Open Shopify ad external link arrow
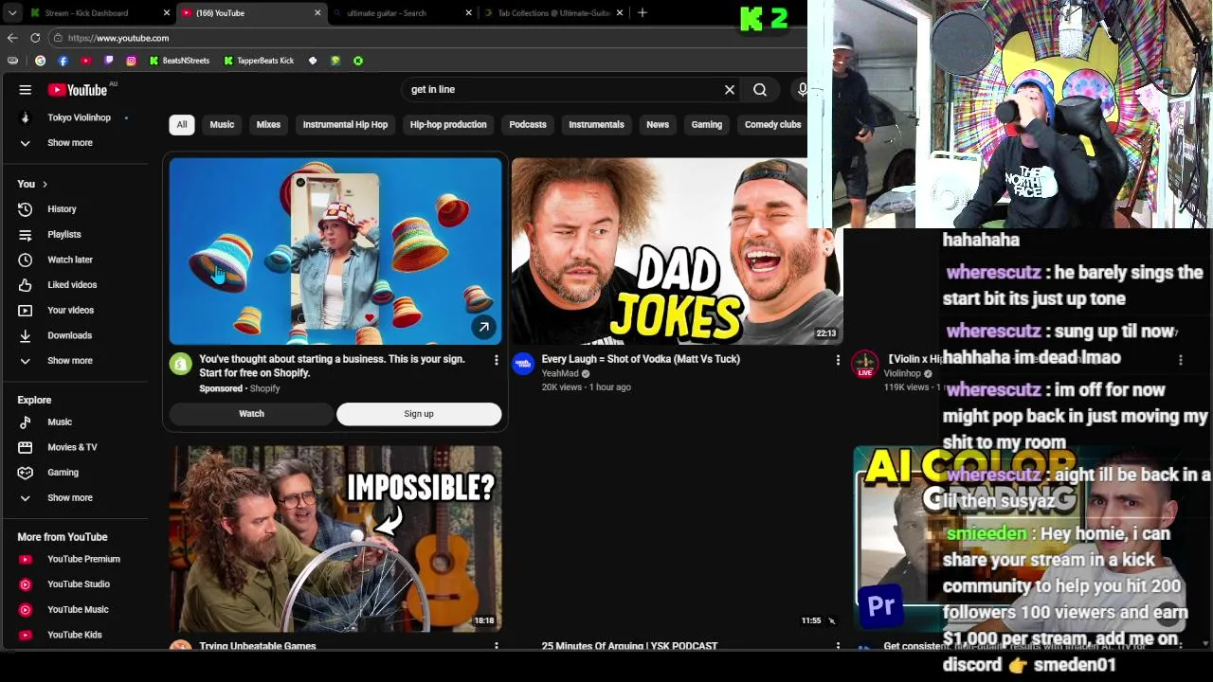1213x682 pixels. point(483,328)
